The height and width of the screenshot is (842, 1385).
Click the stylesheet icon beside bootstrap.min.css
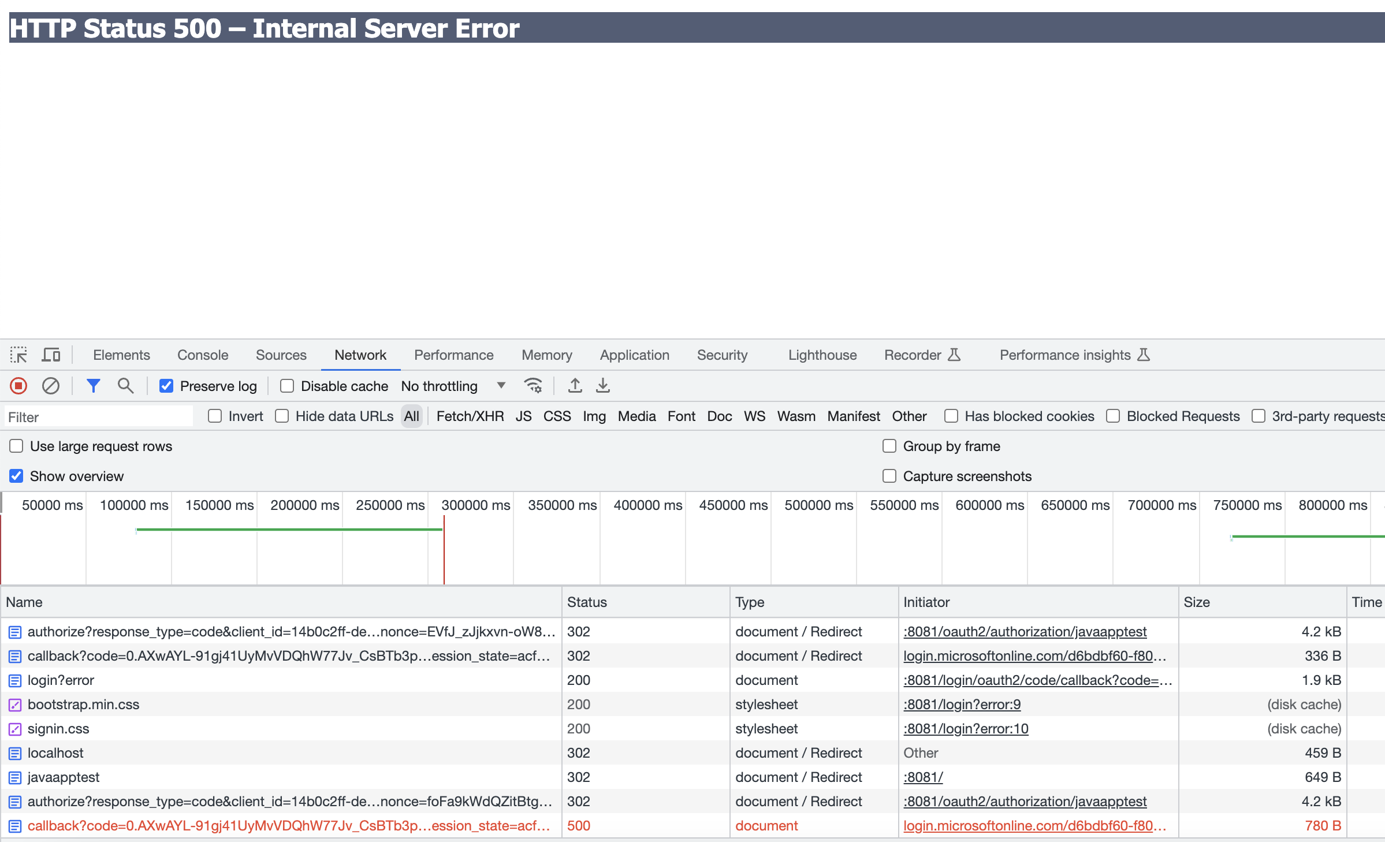tap(14, 705)
